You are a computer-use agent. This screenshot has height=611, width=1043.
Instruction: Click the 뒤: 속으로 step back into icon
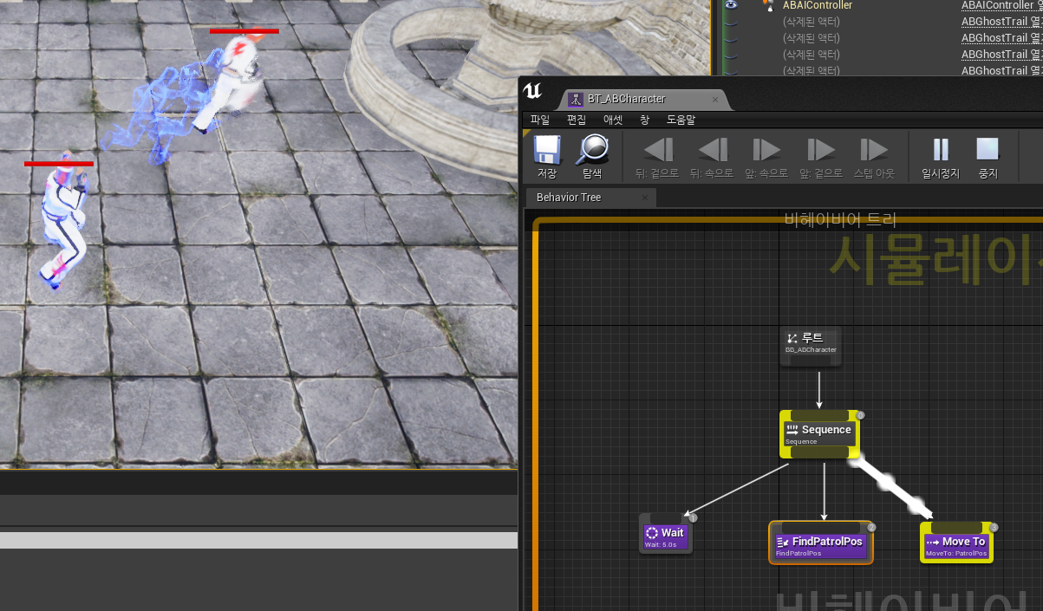[x=712, y=150]
